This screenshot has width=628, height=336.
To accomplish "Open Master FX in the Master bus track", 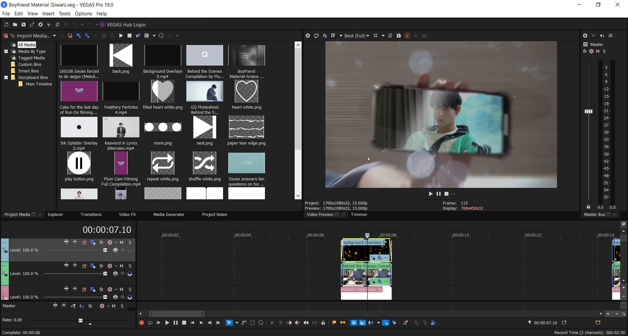I will [90, 306].
